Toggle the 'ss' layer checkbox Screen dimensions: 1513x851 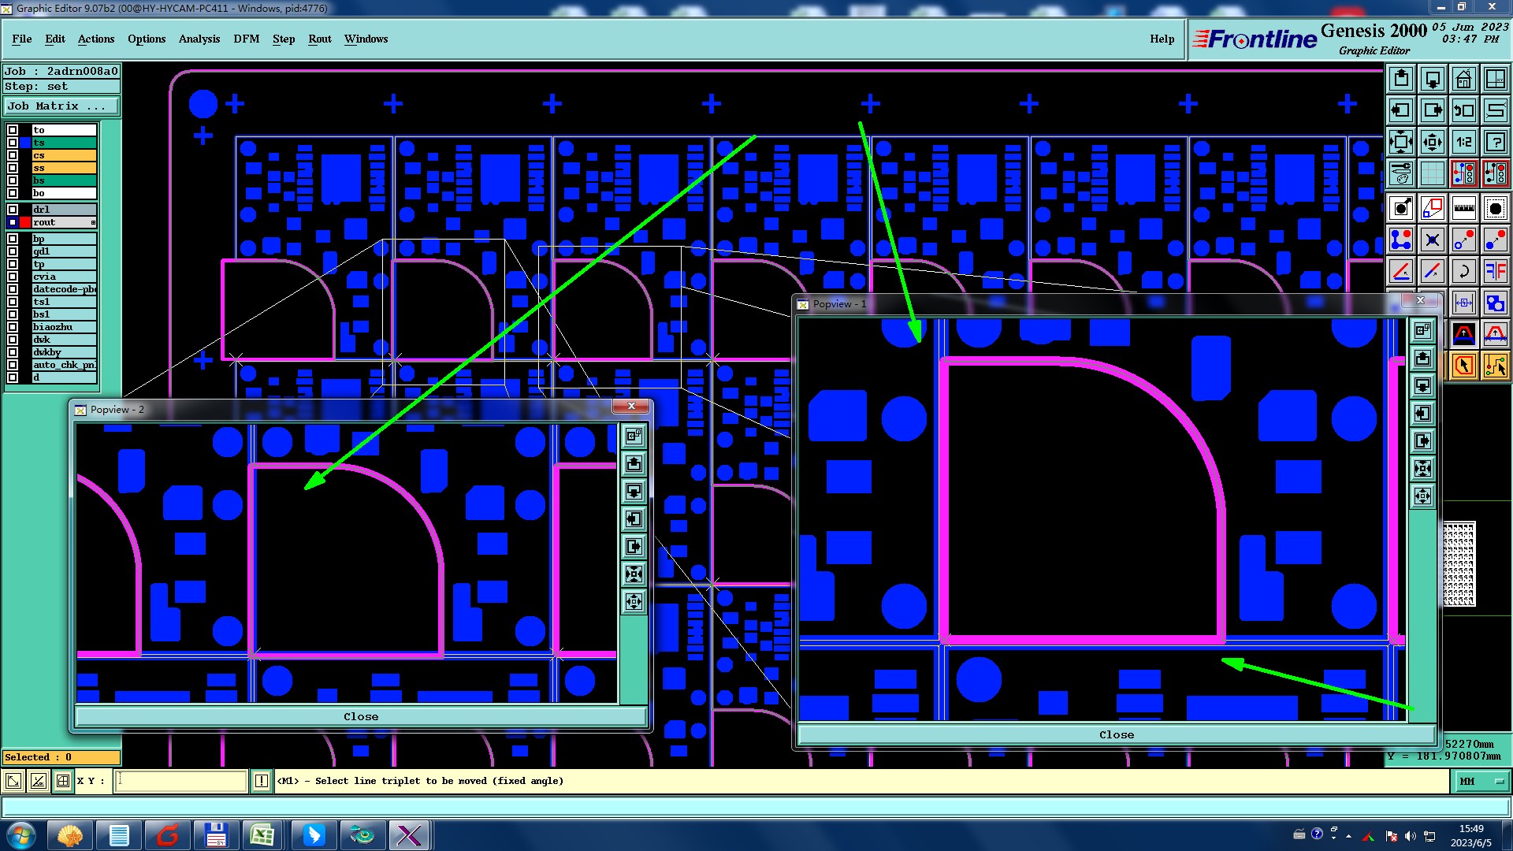(x=13, y=168)
